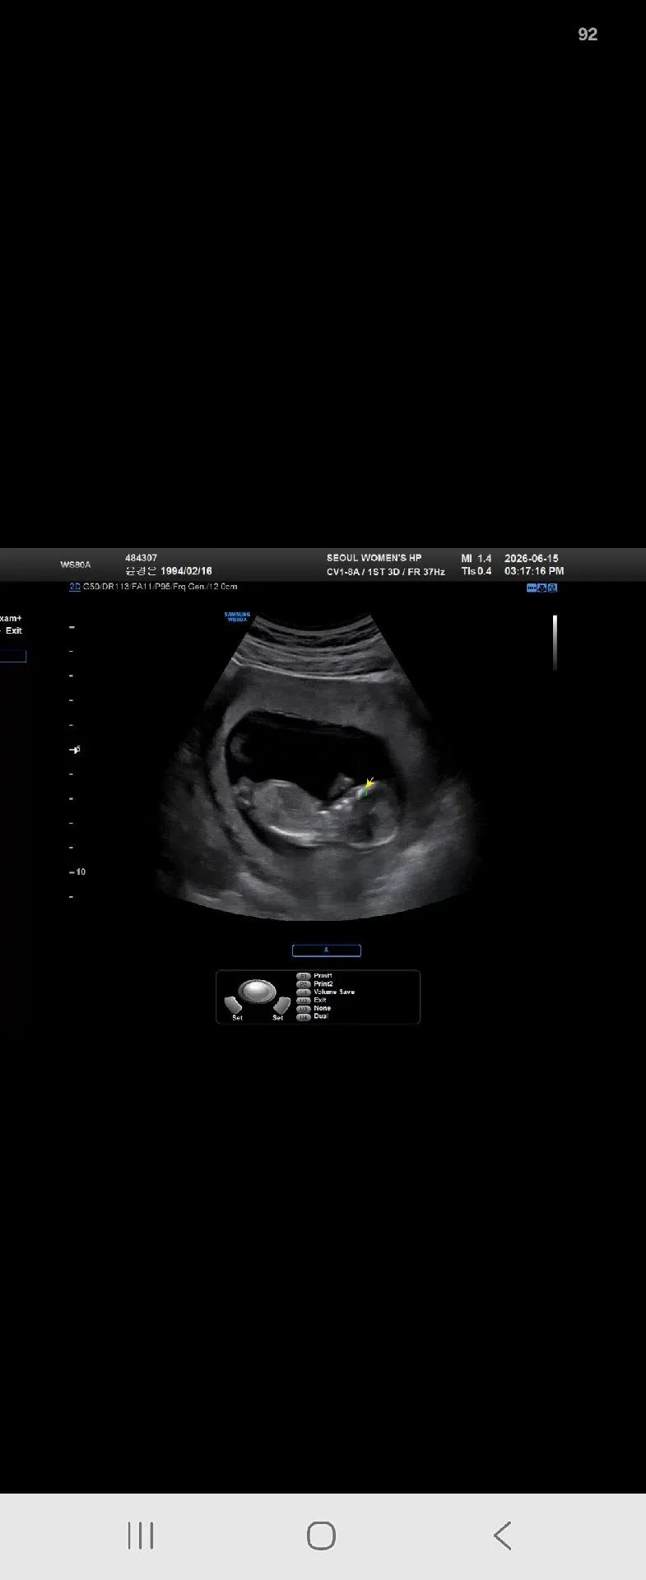Click the blue highlighted box under Exit
Screen dimensions: 646x1580
coord(13,656)
